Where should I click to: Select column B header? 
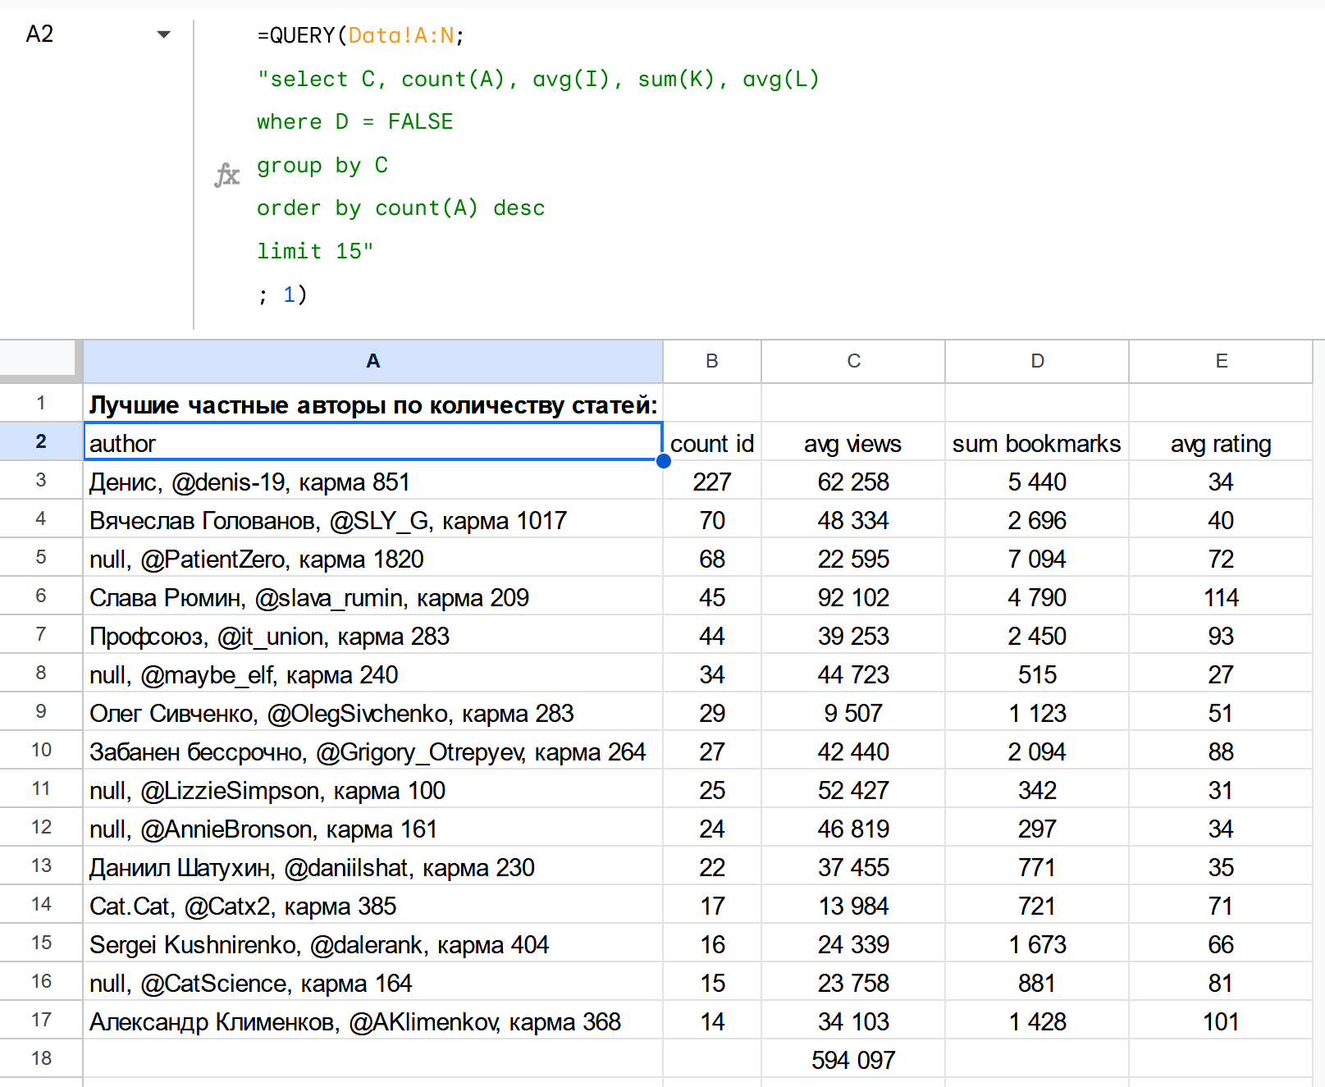tap(711, 361)
